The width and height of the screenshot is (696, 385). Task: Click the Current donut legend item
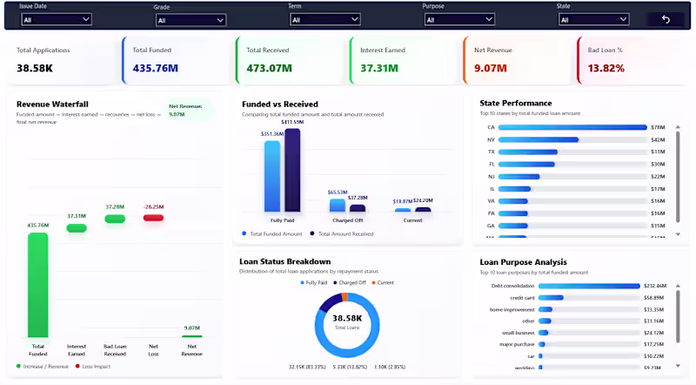pos(383,283)
